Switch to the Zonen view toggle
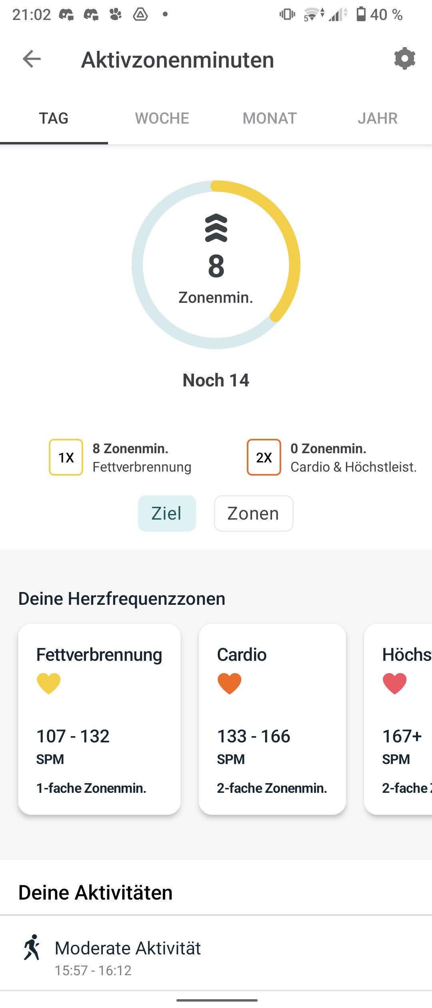 coord(253,513)
